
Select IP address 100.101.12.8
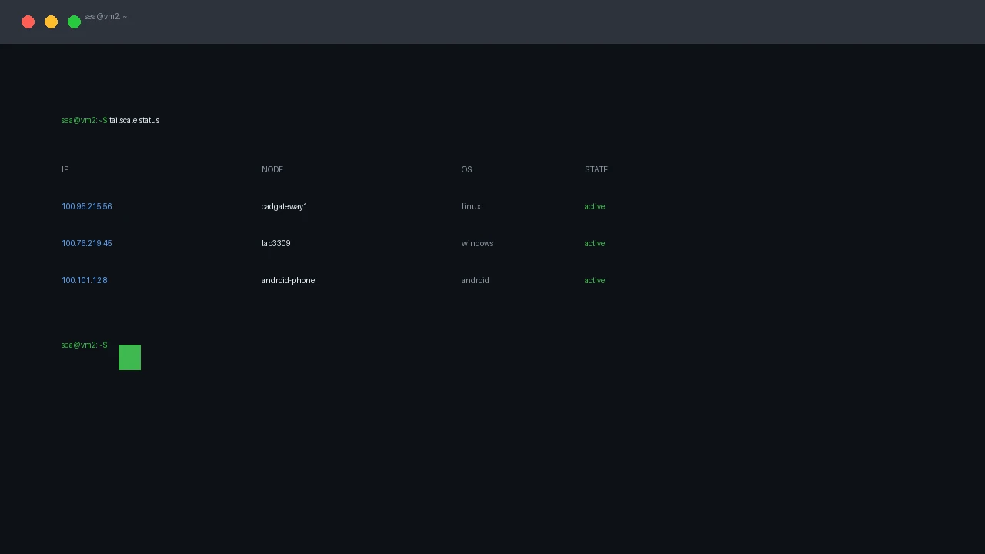85,281
